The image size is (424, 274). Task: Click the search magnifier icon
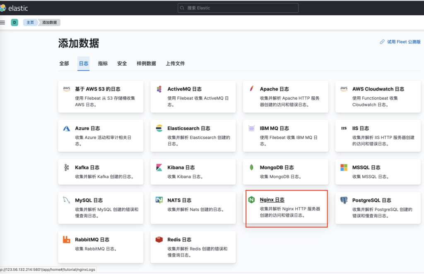click(x=182, y=8)
